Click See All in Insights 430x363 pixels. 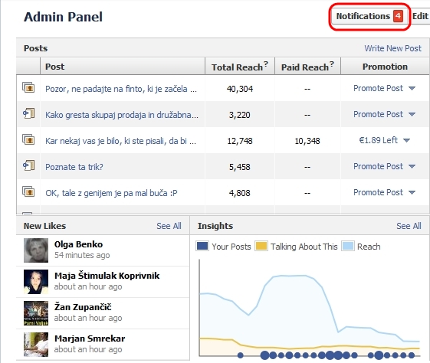point(409,226)
